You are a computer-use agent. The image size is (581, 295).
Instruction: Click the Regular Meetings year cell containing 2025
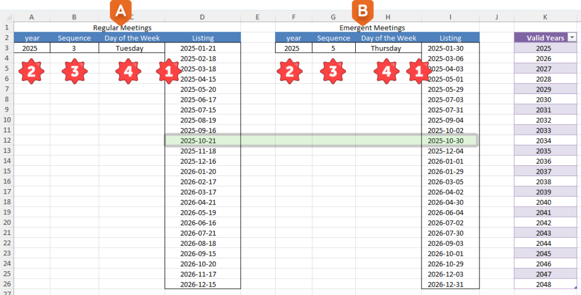(x=32, y=49)
